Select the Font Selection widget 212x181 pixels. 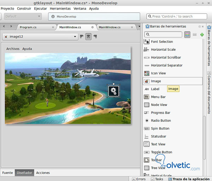pos(161,42)
